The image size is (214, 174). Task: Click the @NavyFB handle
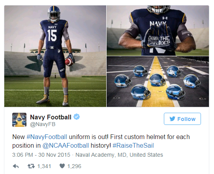pyautogui.click(x=43, y=125)
